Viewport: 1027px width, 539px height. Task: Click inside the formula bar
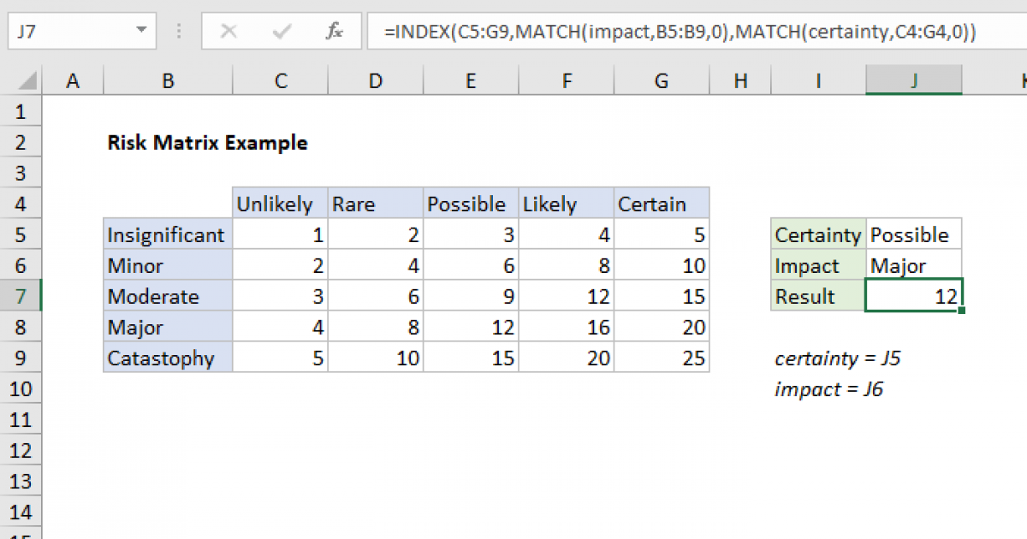coord(599,32)
